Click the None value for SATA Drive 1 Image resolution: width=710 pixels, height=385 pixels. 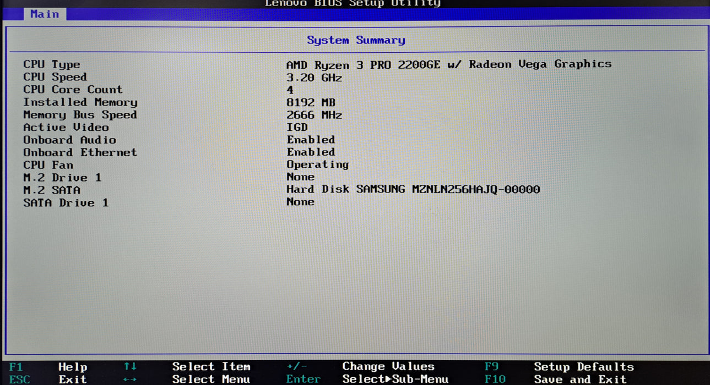click(300, 202)
